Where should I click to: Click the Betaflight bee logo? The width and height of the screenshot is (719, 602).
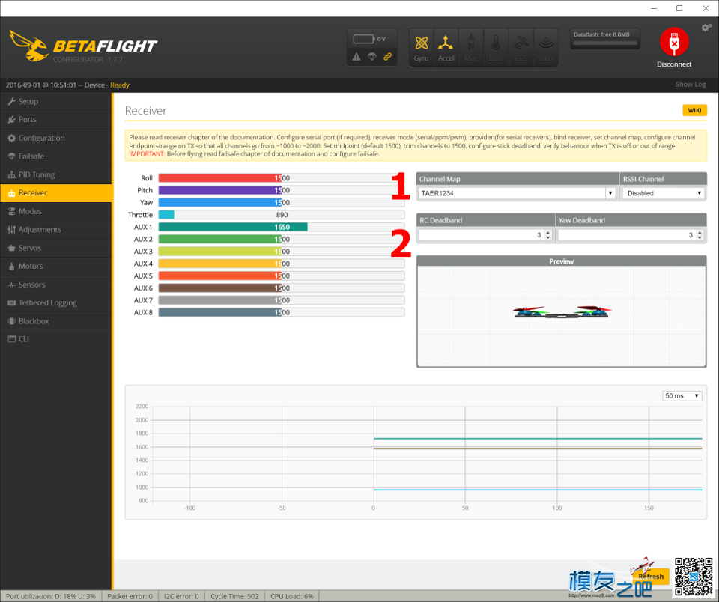point(28,46)
